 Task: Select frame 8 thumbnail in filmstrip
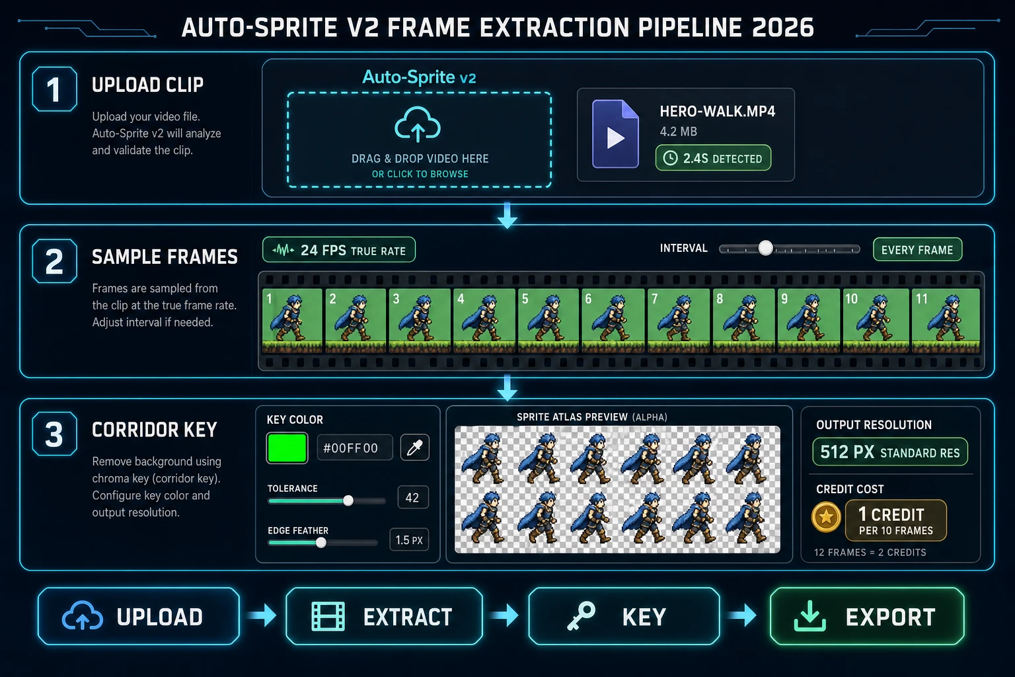point(743,321)
